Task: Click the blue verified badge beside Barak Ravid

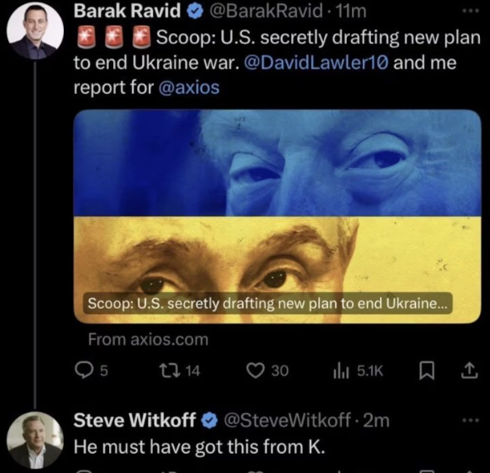Action: point(195,12)
